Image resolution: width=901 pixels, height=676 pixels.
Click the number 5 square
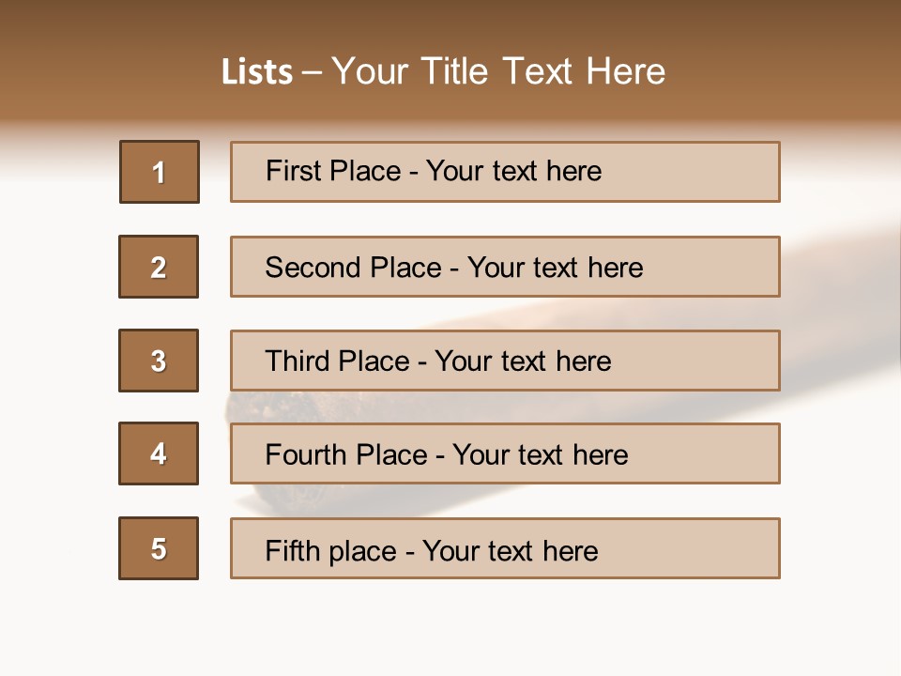pyautogui.click(x=159, y=548)
